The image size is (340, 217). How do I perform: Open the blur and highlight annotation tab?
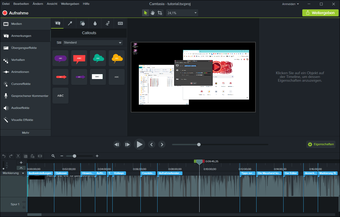[95, 23]
